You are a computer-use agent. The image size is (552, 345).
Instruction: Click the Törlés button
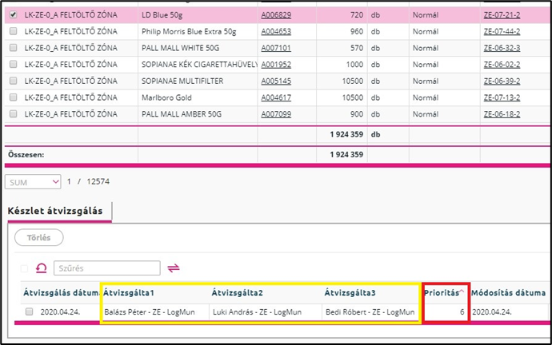tap(38, 237)
